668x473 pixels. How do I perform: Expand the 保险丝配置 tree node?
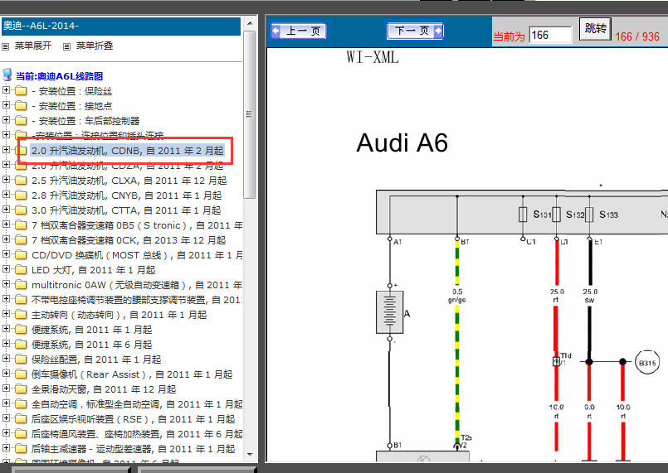(x=6, y=358)
